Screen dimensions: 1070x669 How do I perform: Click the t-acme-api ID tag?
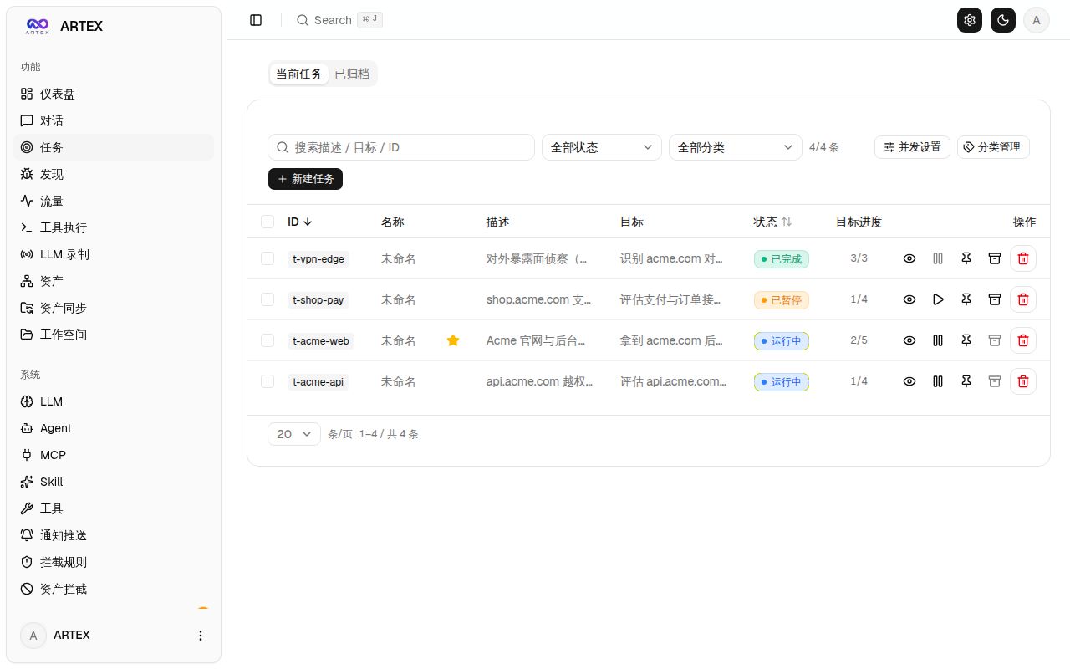[x=318, y=381]
